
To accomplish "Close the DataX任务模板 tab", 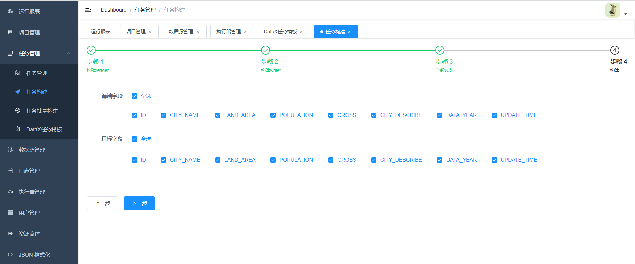I will (301, 32).
